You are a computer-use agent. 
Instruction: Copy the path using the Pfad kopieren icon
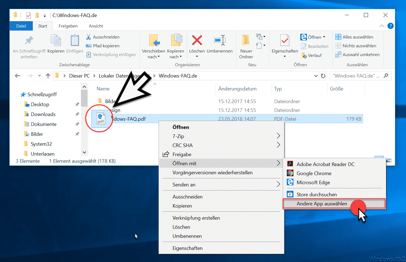(x=89, y=46)
